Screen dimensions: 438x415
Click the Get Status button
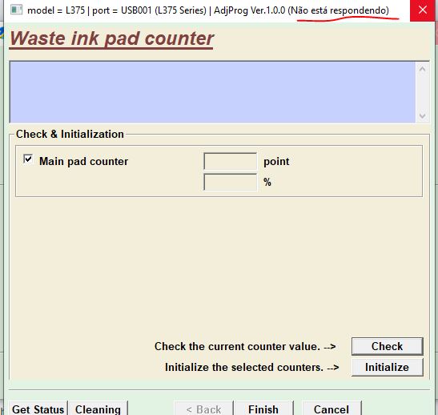pos(38,409)
